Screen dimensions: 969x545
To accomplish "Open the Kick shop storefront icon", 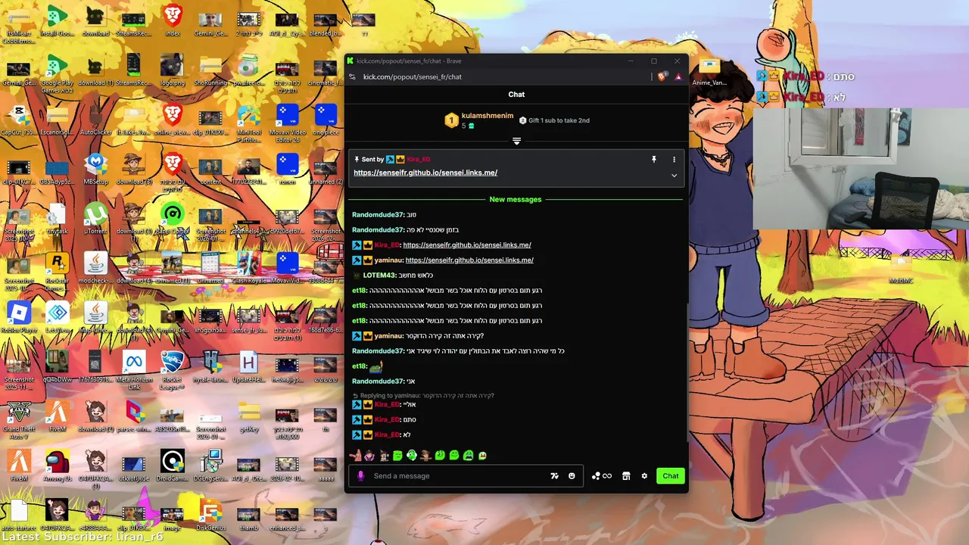I will (x=626, y=476).
